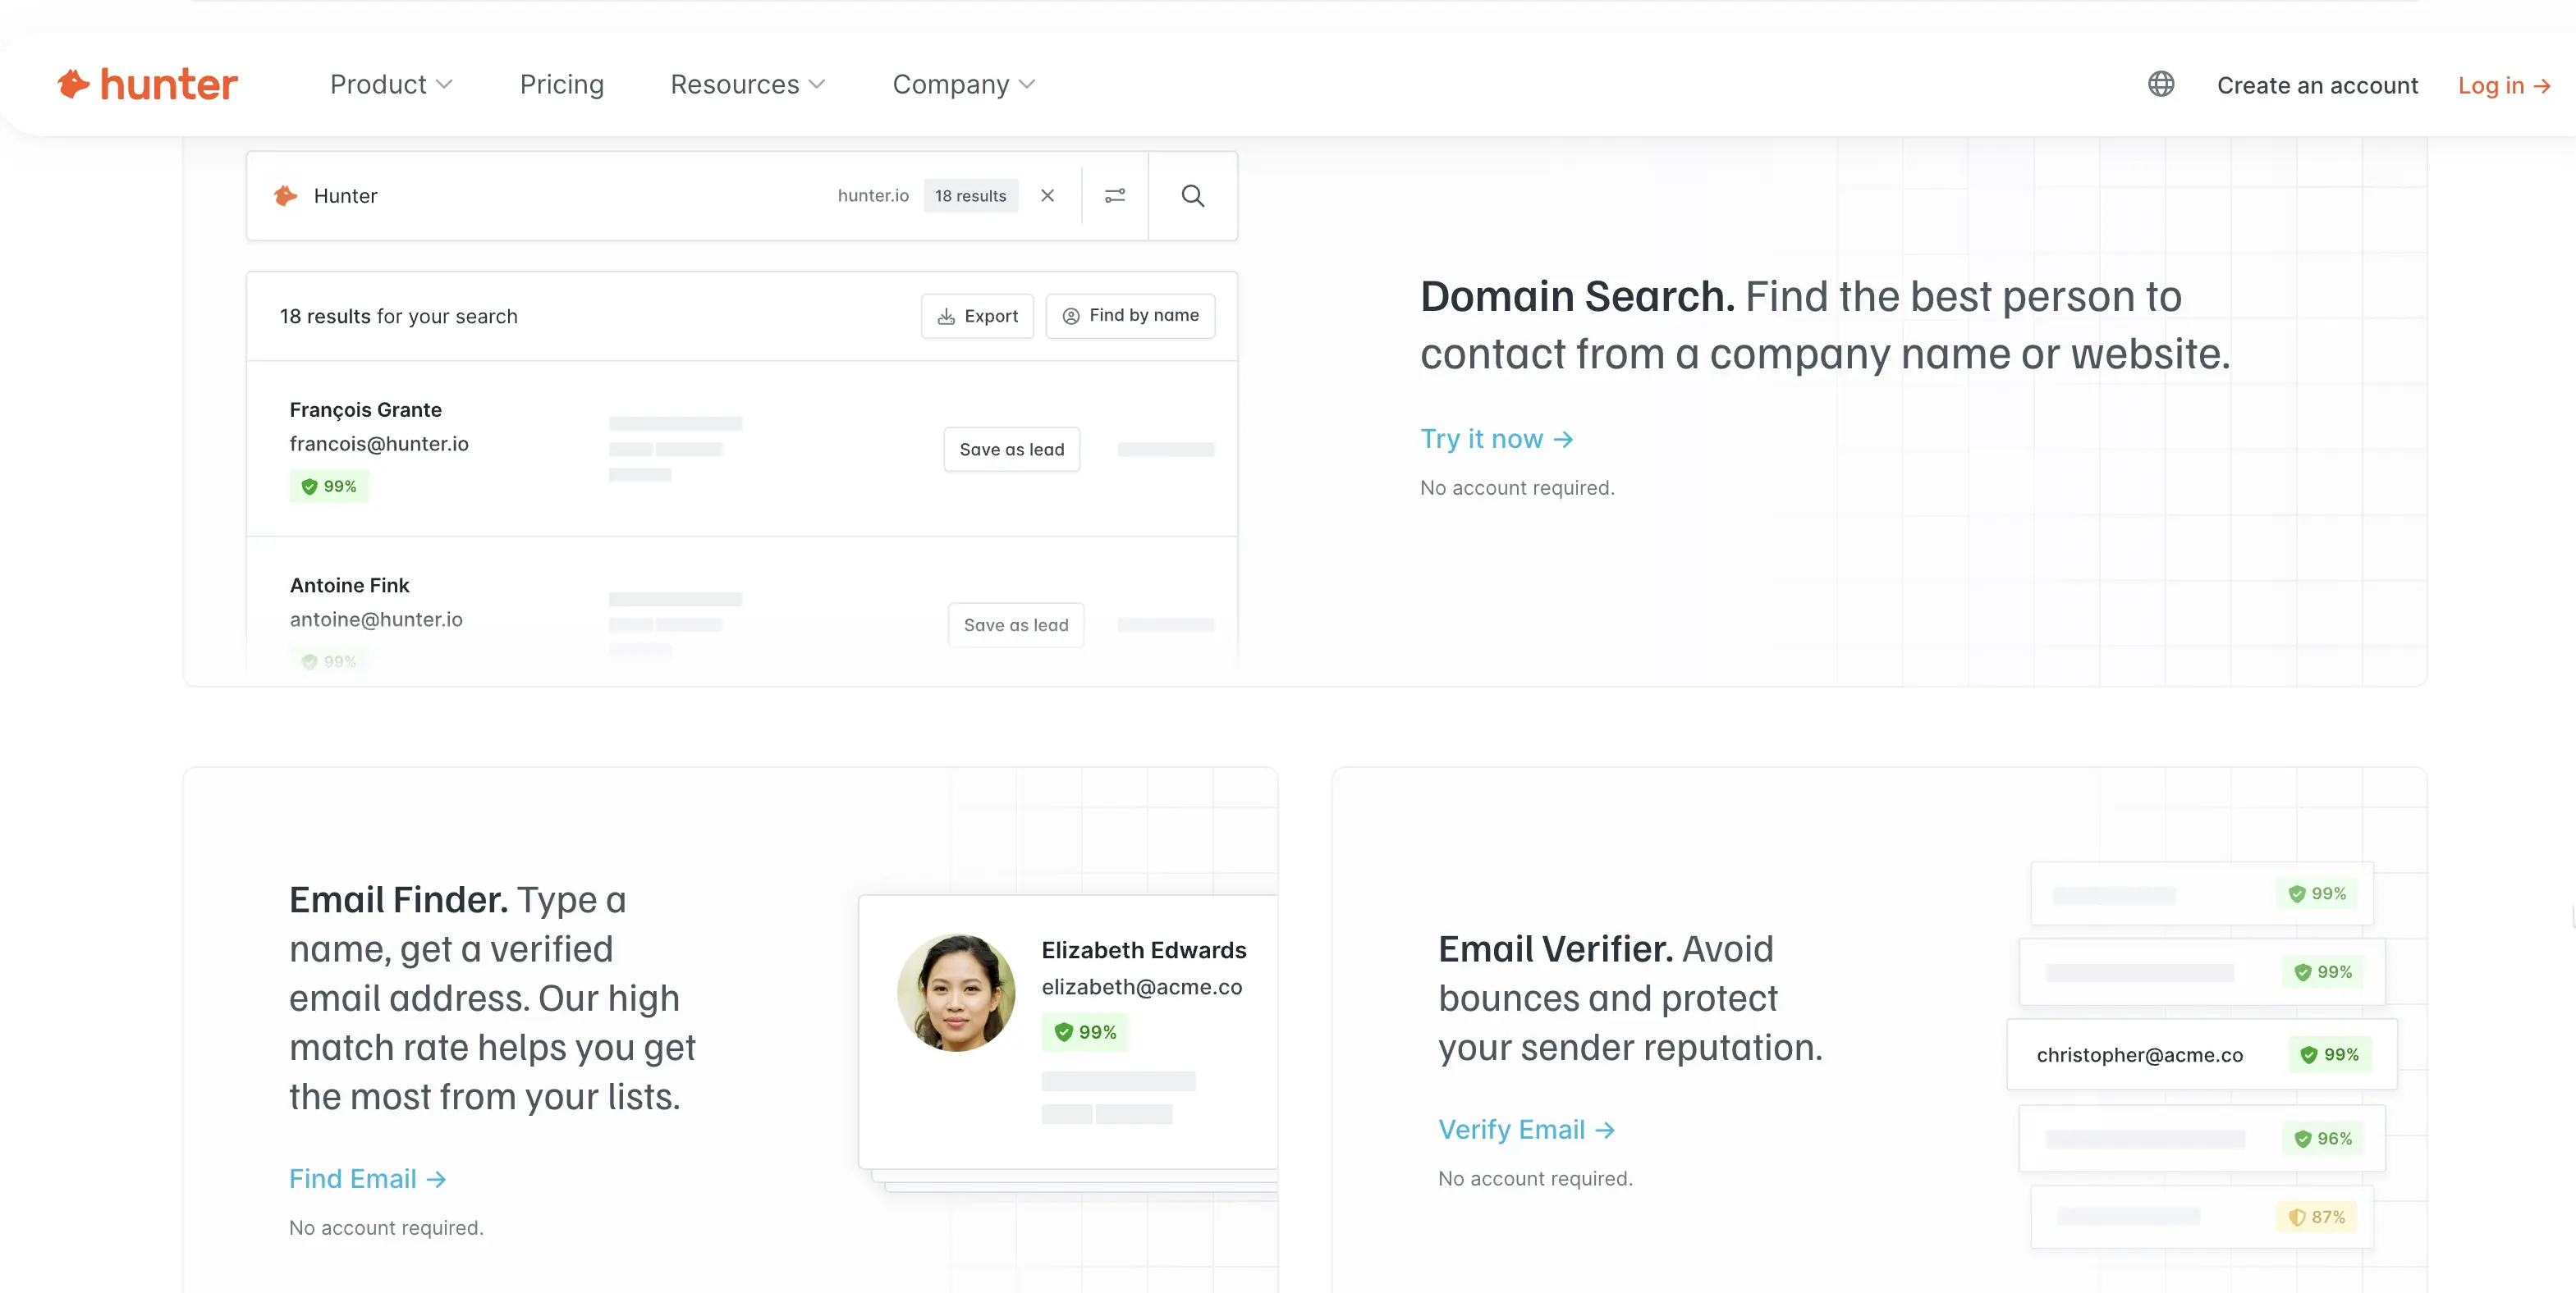The image size is (2576, 1293).
Task: Click the Log in link
Action: click(2504, 85)
